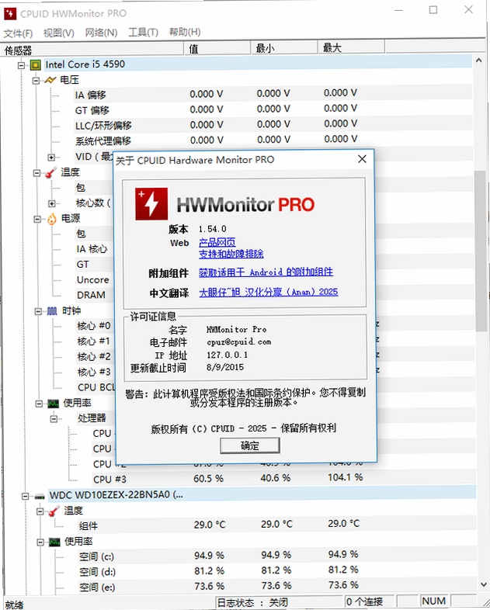Collapse the WDC WD10EZEX drive node
This screenshot has width=490, height=610.
[25, 497]
